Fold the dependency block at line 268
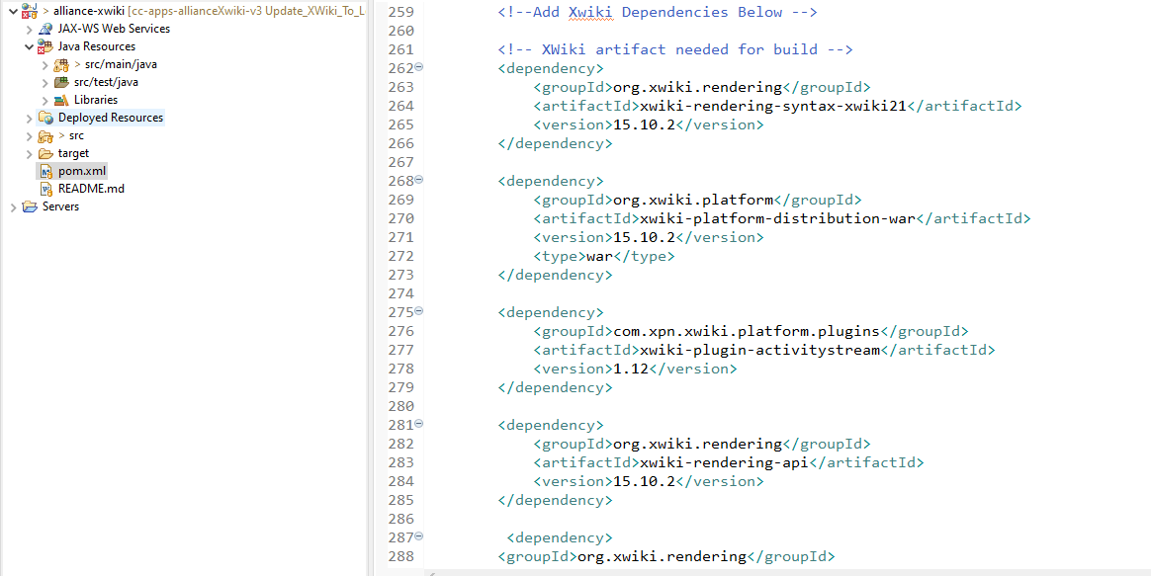1151x576 pixels. [419, 179]
